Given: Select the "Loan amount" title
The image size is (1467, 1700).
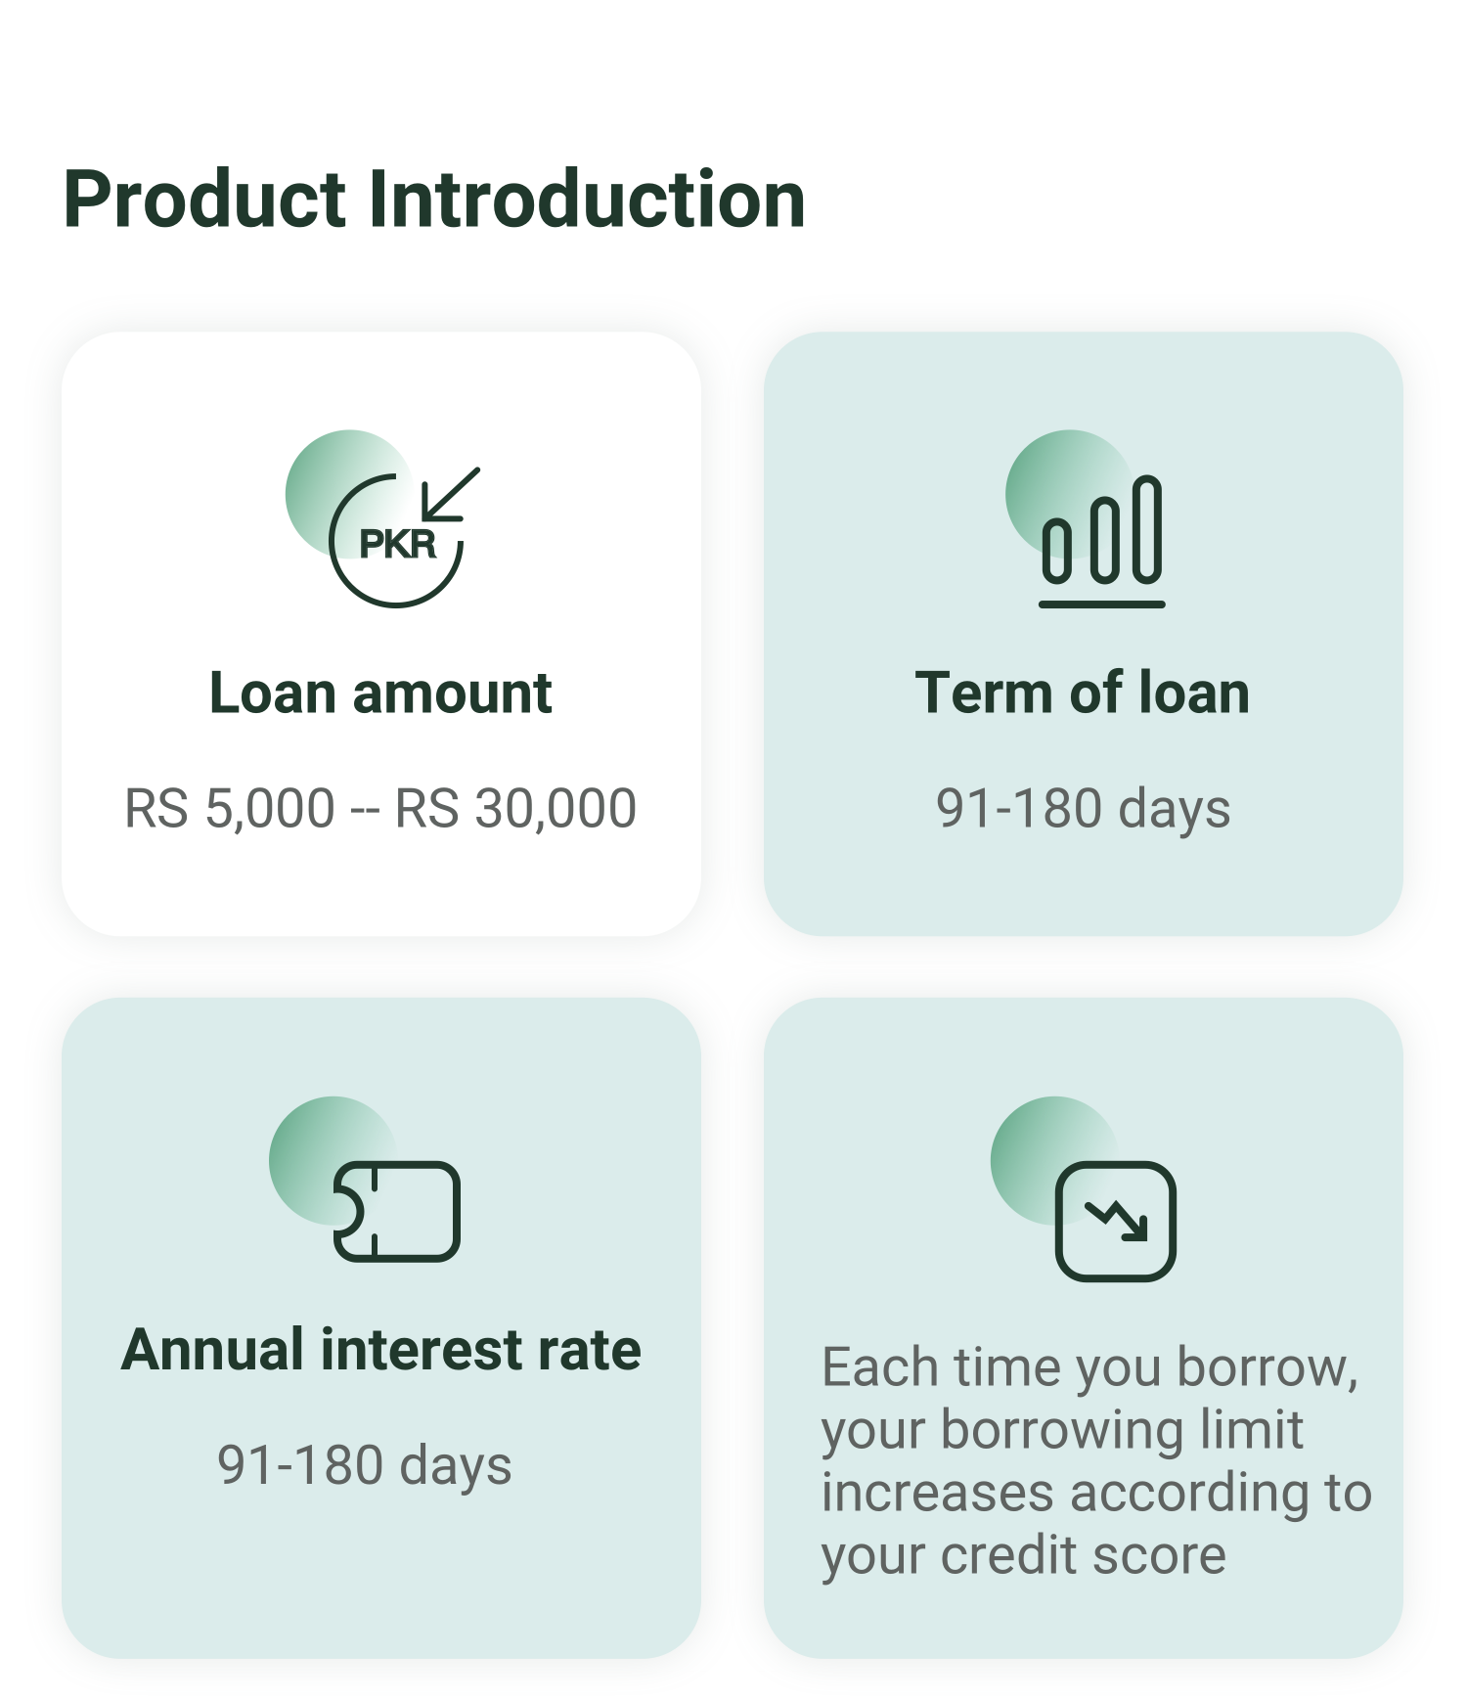Looking at the screenshot, I should pos(380,693).
